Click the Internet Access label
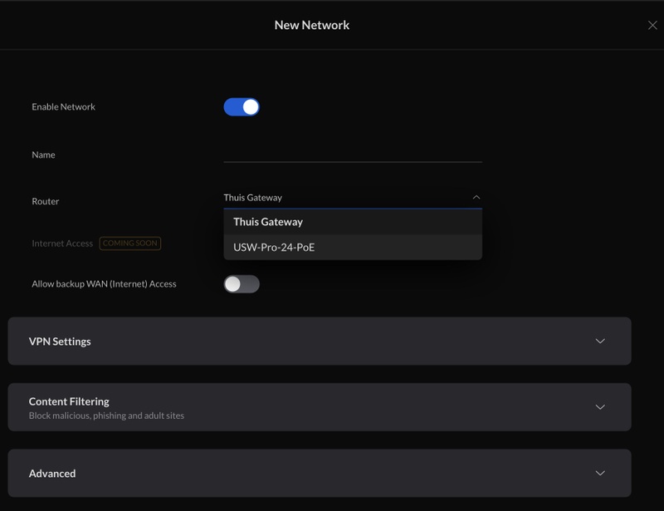 pyautogui.click(x=62, y=243)
